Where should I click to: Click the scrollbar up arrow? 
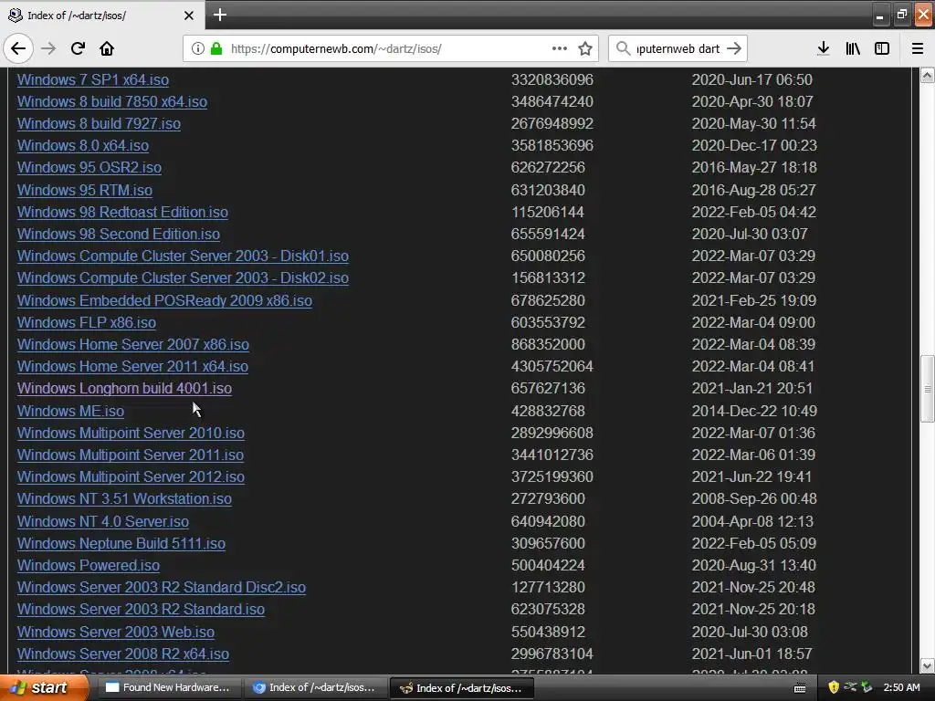(928, 75)
